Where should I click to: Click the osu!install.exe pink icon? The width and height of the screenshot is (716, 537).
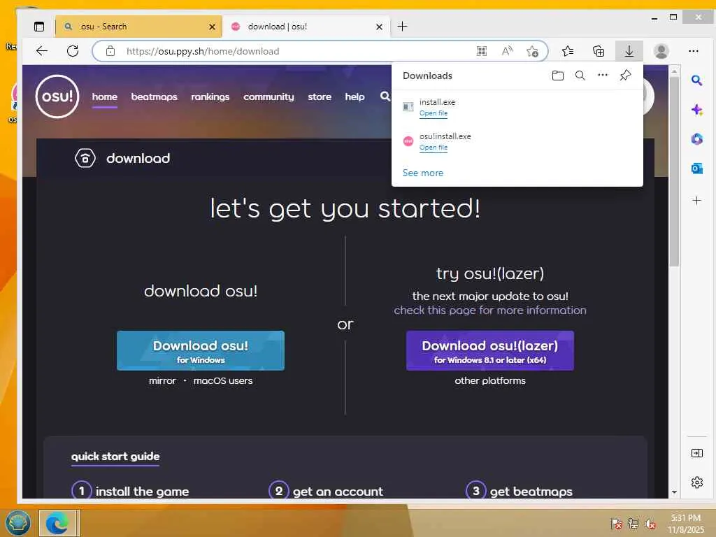coord(408,141)
